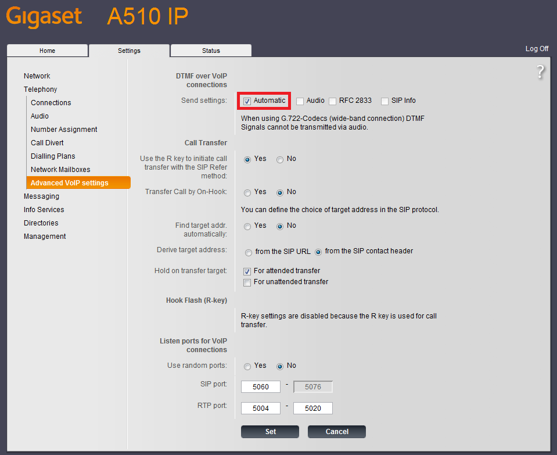Choose from the SIP URL option
This screenshot has height=455, width=557.
[x=249, y=252]
